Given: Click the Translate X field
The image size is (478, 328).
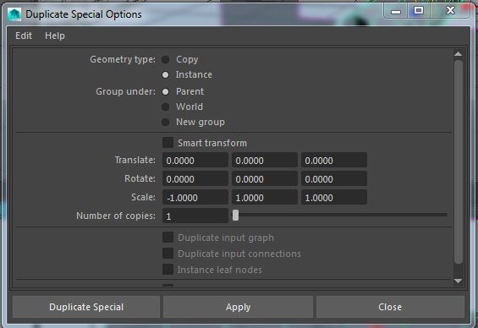Looking at the screenshot, I should [195, 160].
